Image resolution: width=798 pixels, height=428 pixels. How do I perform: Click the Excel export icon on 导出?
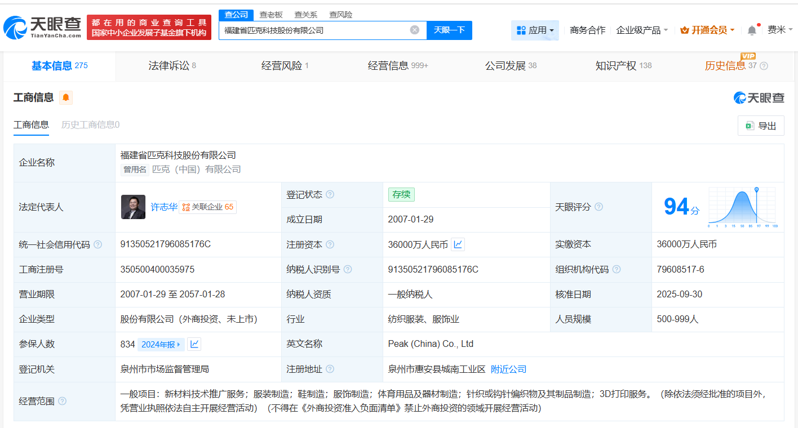tap(751, 126)
